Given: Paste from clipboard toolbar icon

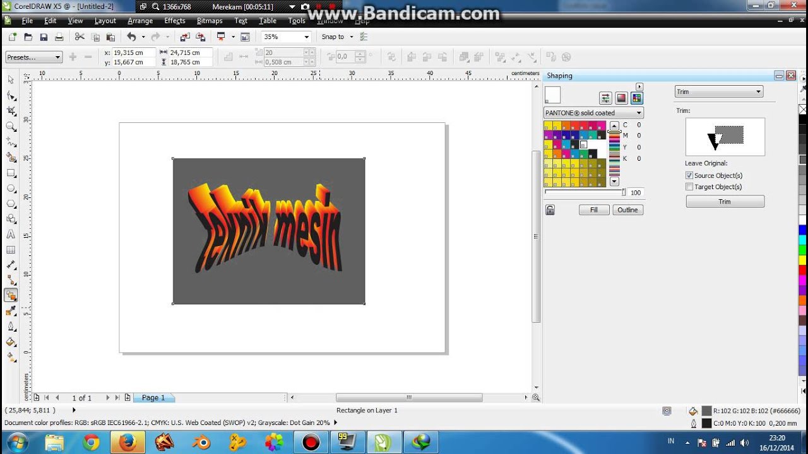Looking at the screenshot, I should click(110, 37).
